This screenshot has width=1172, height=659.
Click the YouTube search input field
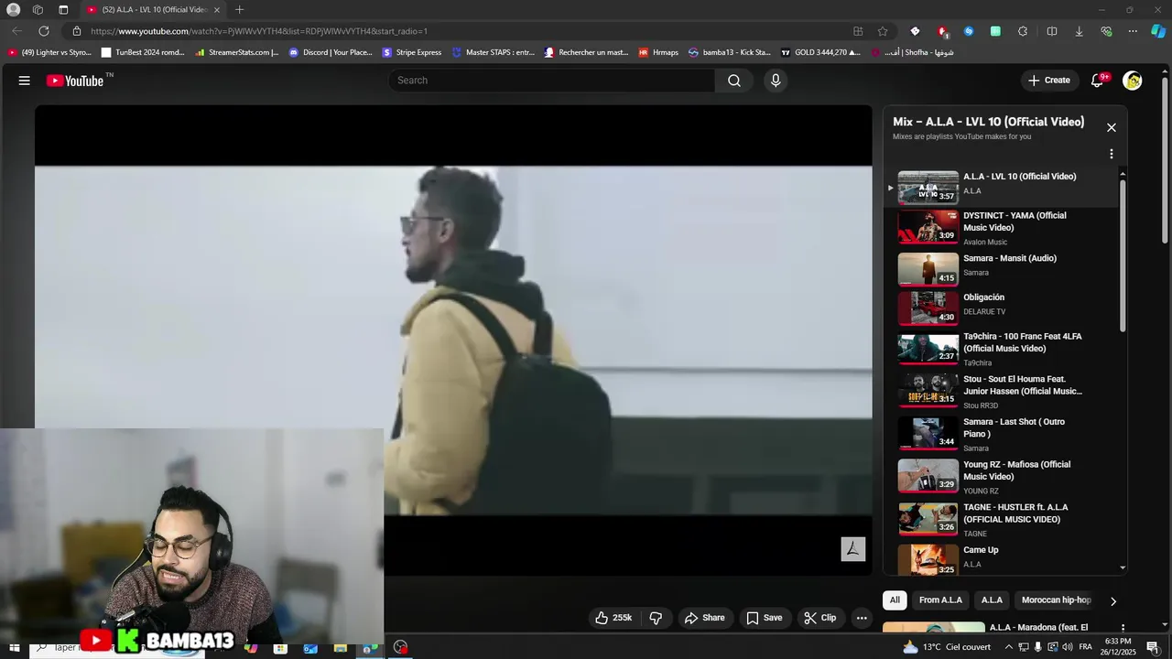pos(552,81)
